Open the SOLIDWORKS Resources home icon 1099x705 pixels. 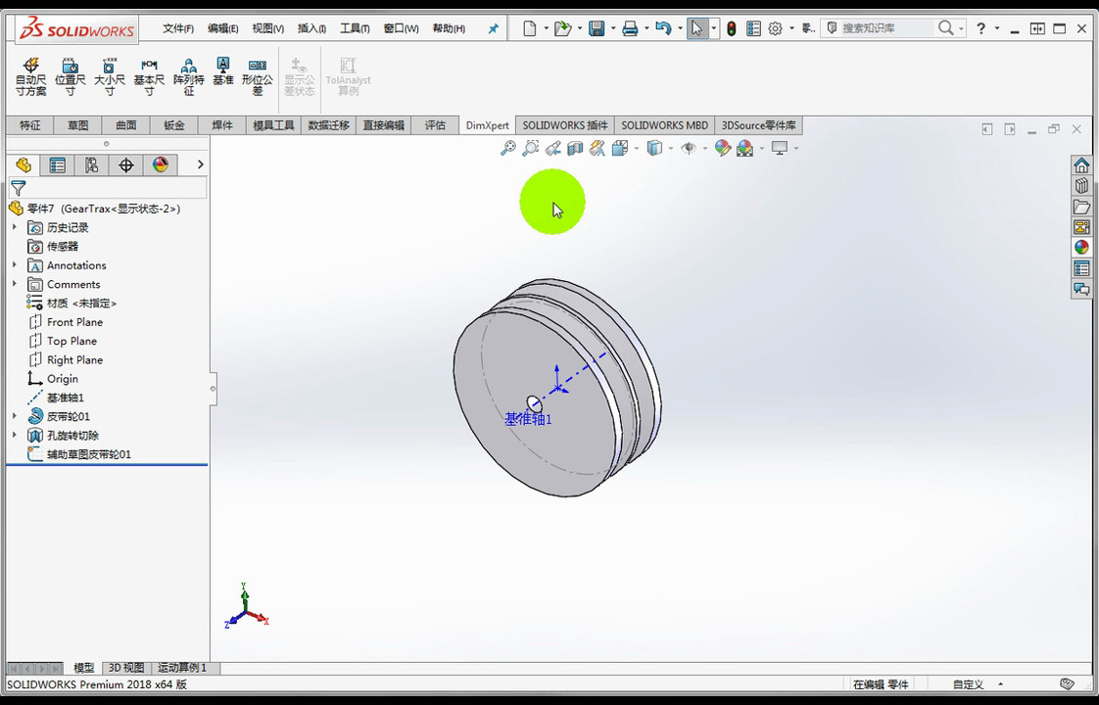click(x=1081, y=164)
